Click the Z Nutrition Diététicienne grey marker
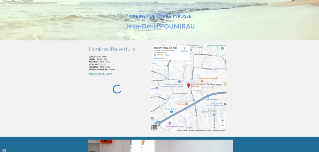This screenshot has height=152, width=319. pyautogui.click(x=214, y=115)
